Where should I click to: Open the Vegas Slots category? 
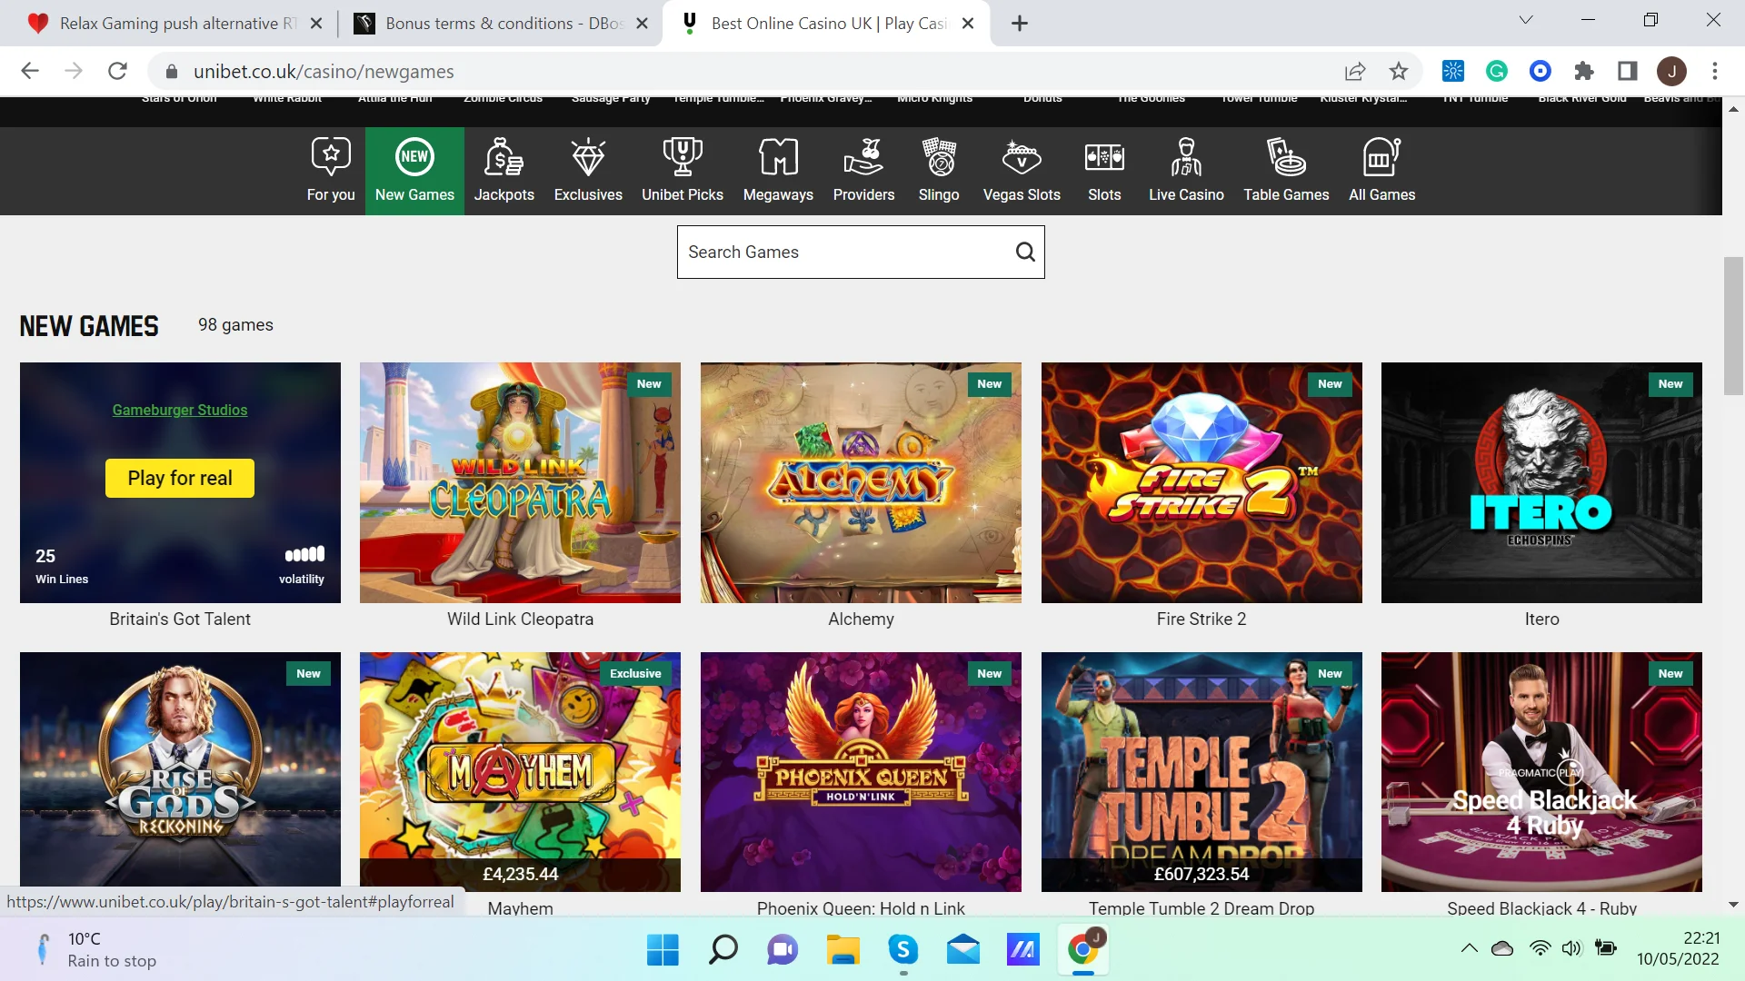1022,171
